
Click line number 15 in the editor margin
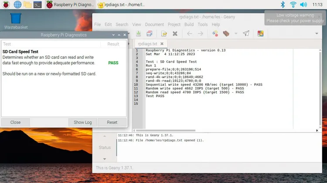pos(136,103)
